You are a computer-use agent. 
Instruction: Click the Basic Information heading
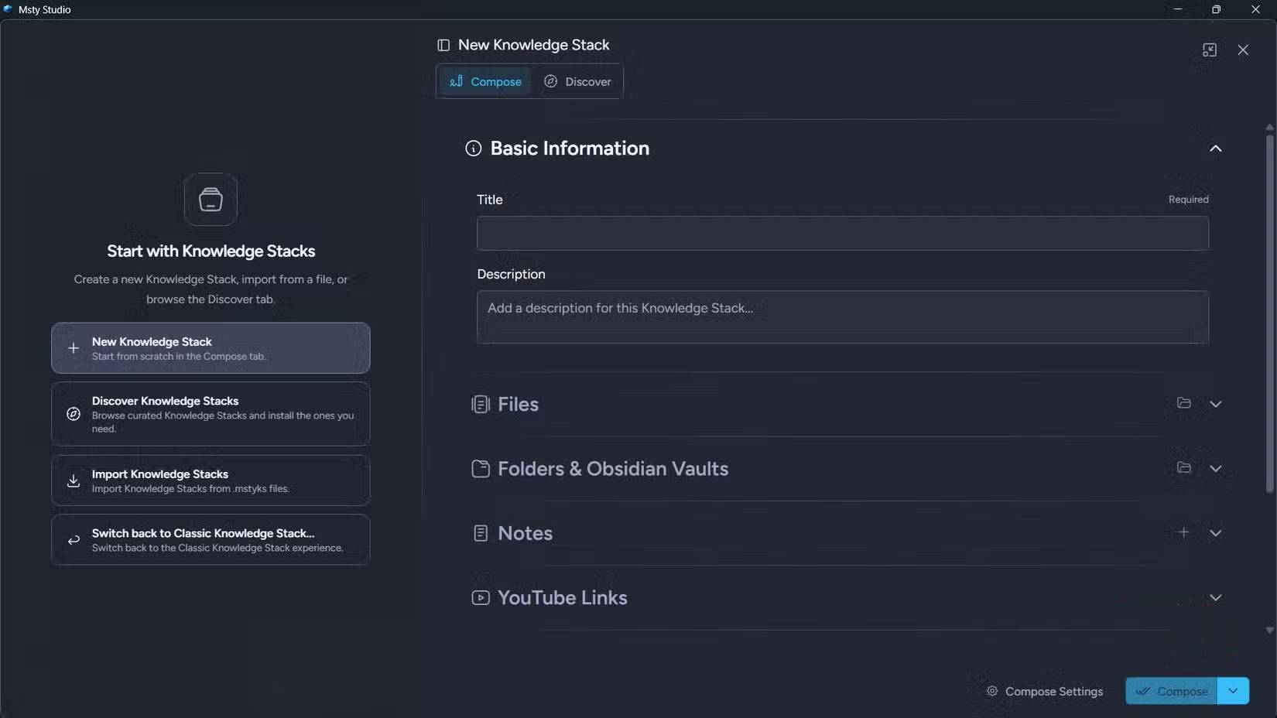pyautogui.click(x=570, y=149)
